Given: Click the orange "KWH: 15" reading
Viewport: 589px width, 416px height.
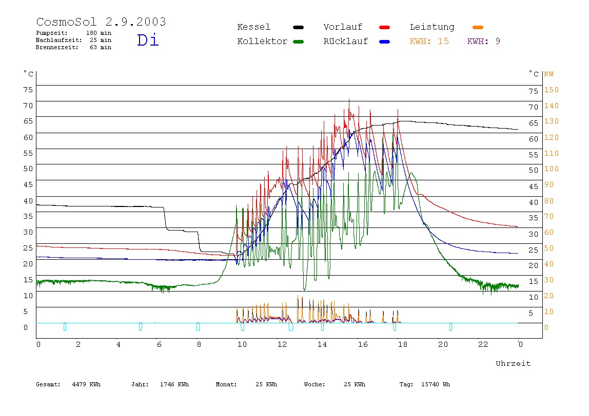Looking at the screenshot, I should (x=429, y=41).
